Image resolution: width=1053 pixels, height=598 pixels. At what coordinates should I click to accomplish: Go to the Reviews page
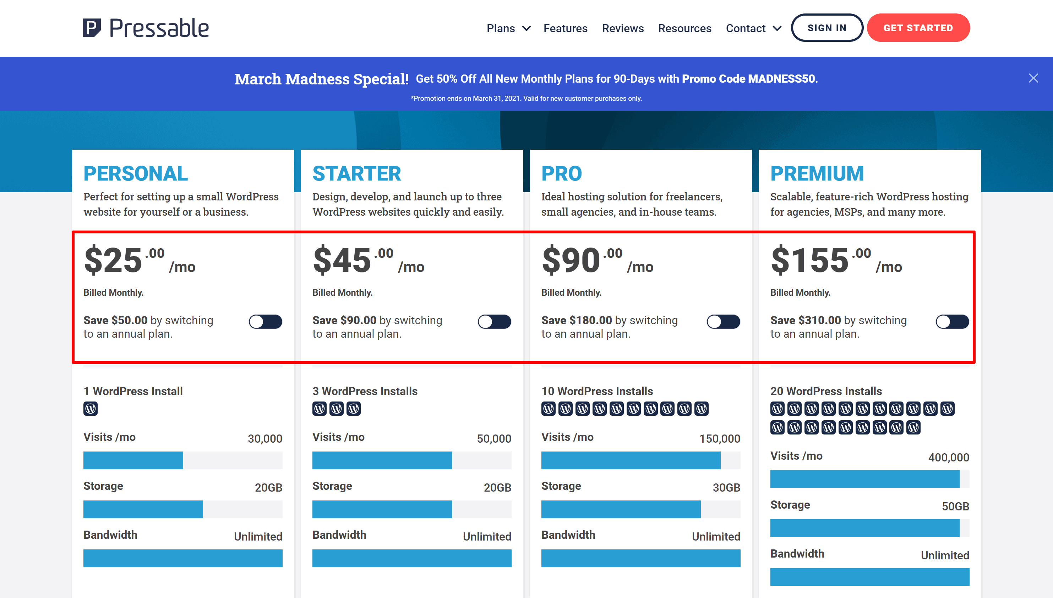[623, 28]
